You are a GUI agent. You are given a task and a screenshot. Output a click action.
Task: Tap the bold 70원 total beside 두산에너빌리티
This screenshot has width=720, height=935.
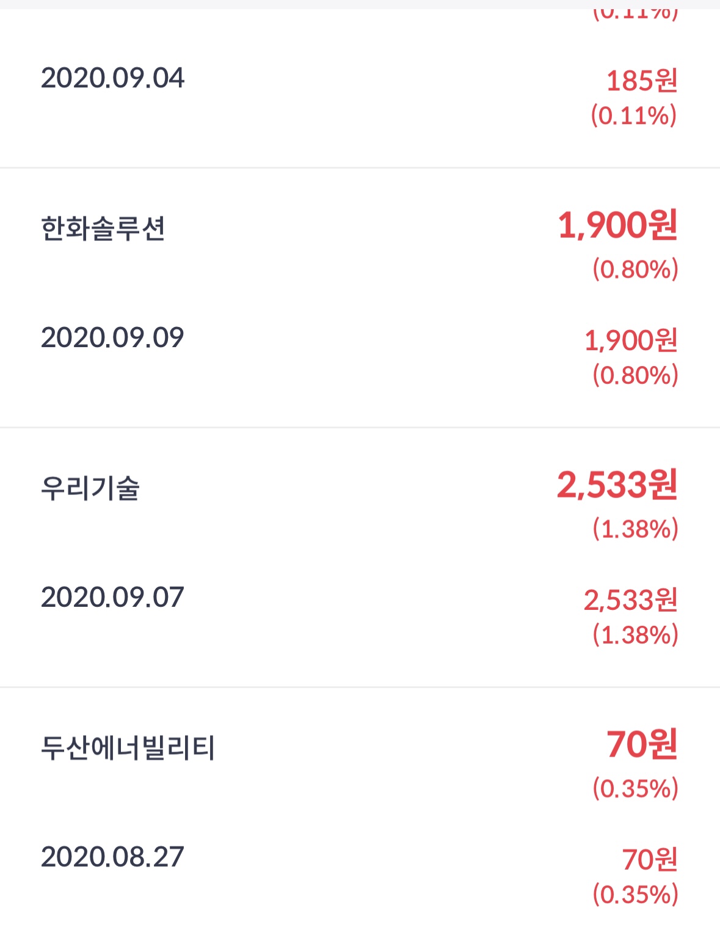click(642, 745)
